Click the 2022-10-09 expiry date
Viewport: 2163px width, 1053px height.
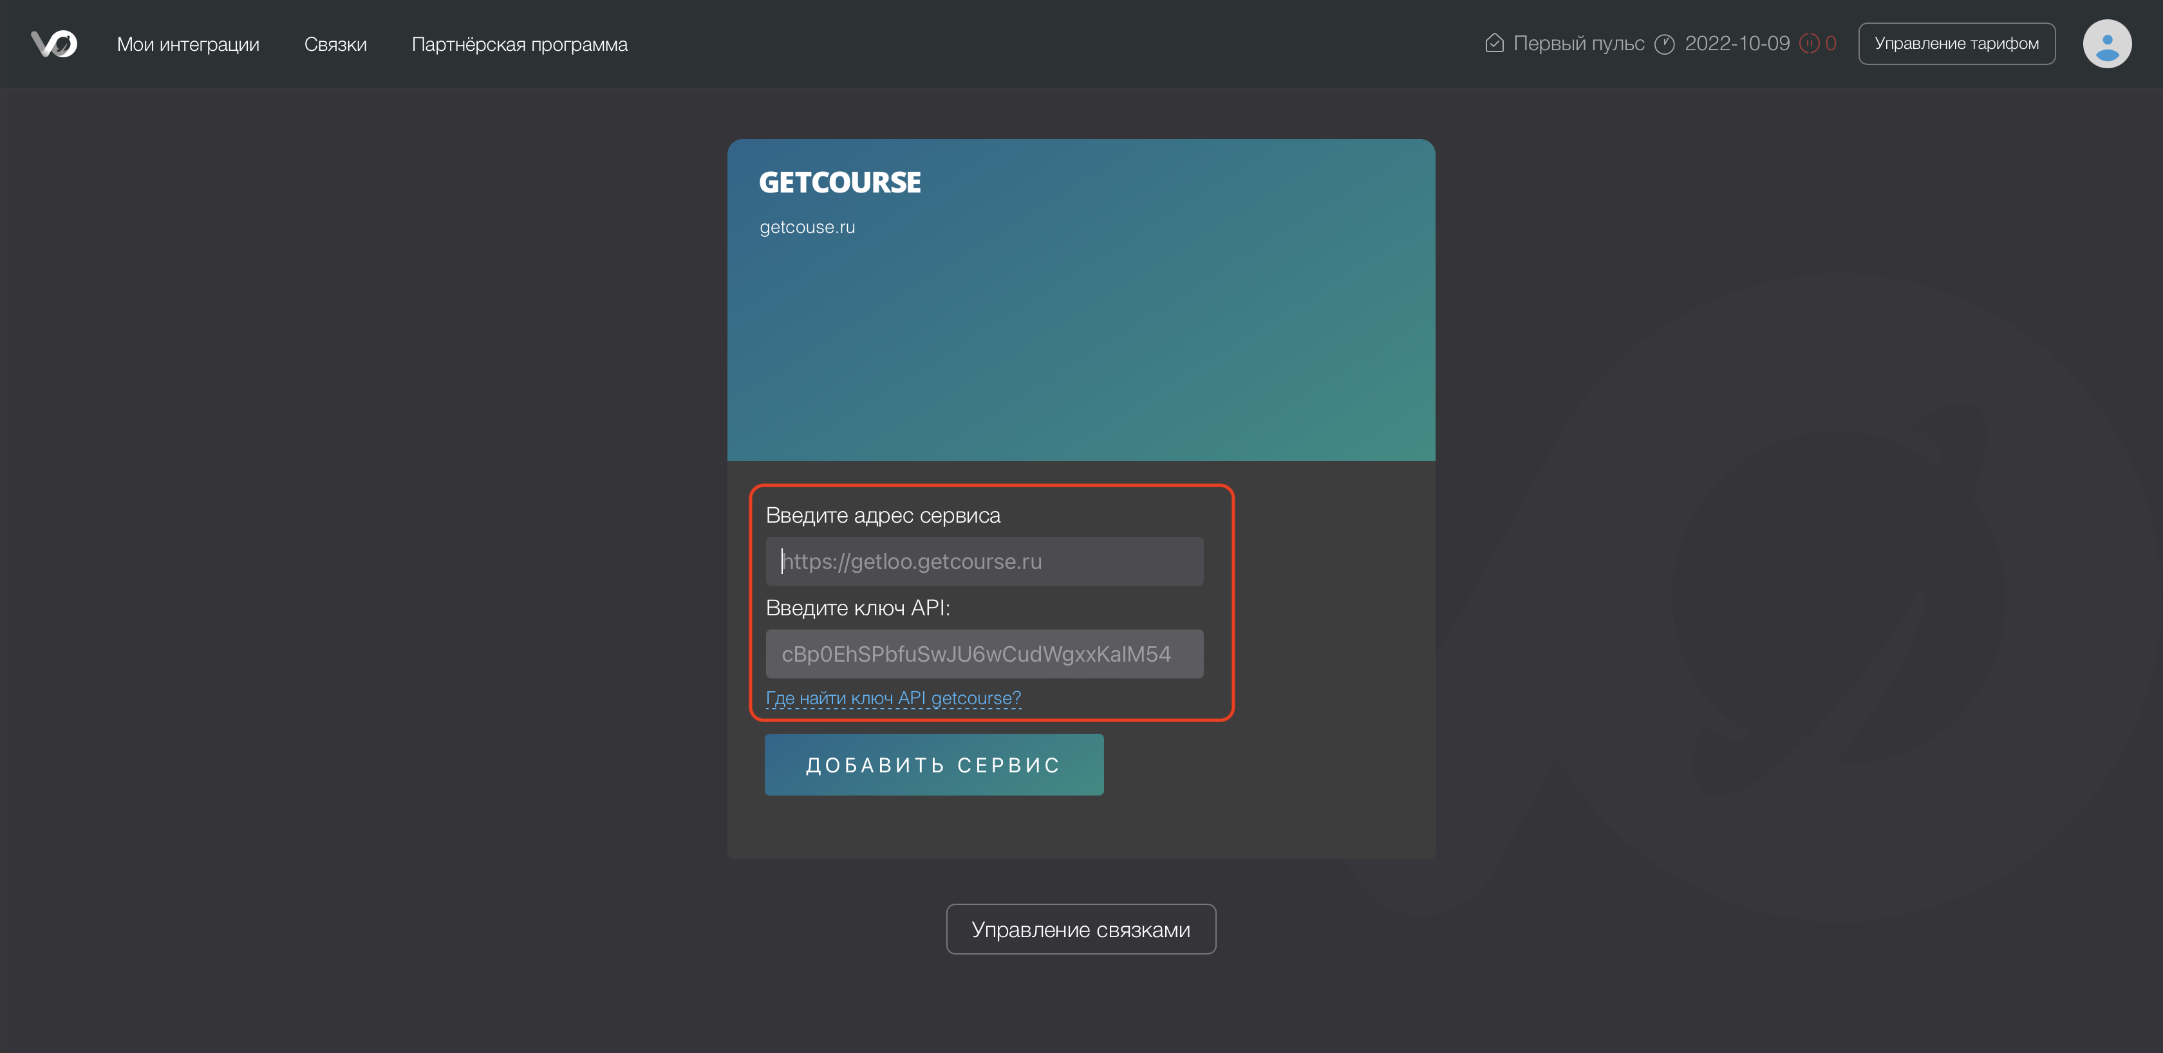[1736, 44]
